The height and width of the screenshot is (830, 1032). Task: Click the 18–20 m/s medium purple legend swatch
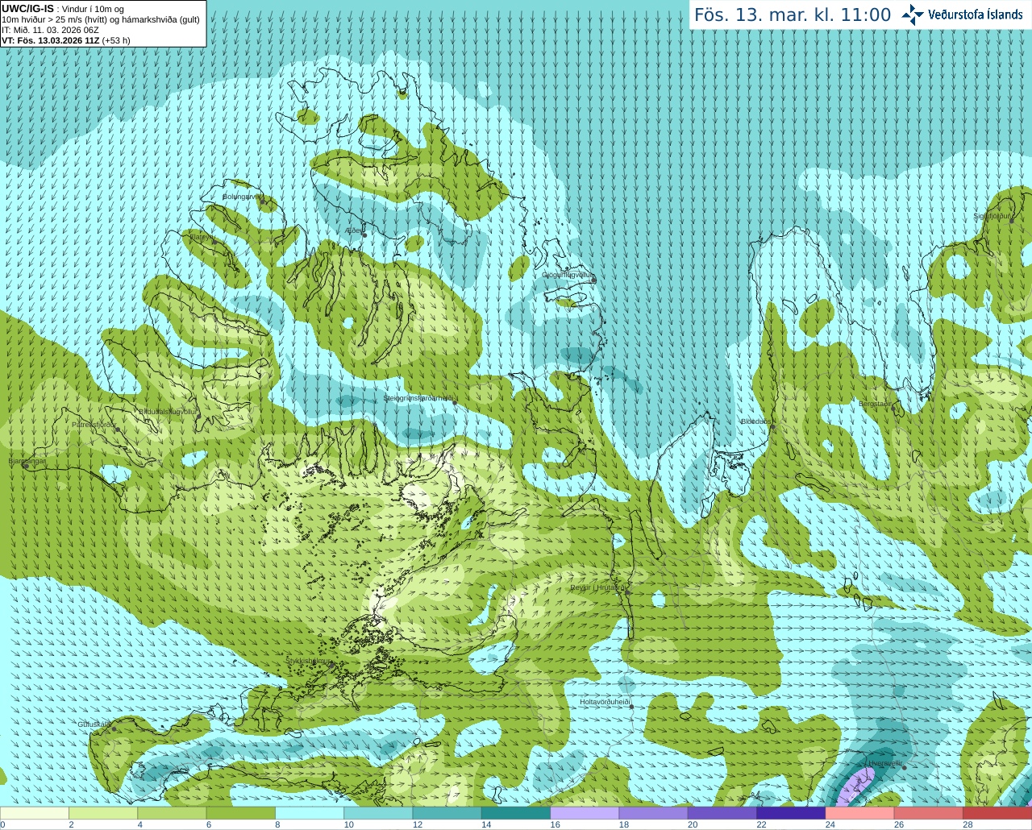654,813
